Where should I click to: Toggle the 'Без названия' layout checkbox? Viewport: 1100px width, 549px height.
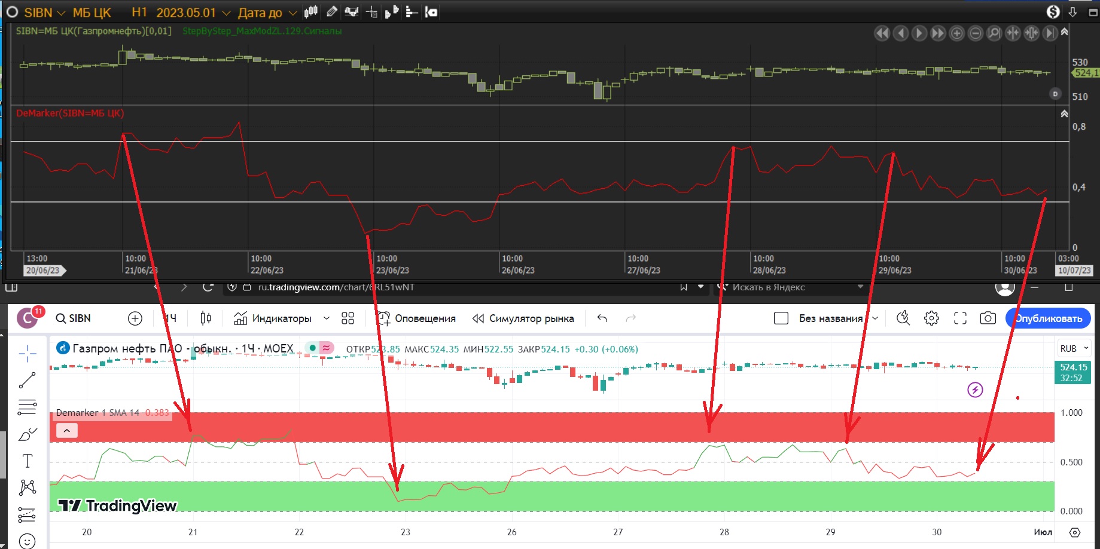tap(781, 318)
